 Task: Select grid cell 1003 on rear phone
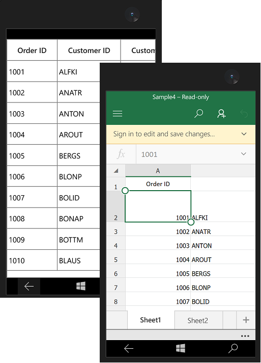tap(32, 114)
